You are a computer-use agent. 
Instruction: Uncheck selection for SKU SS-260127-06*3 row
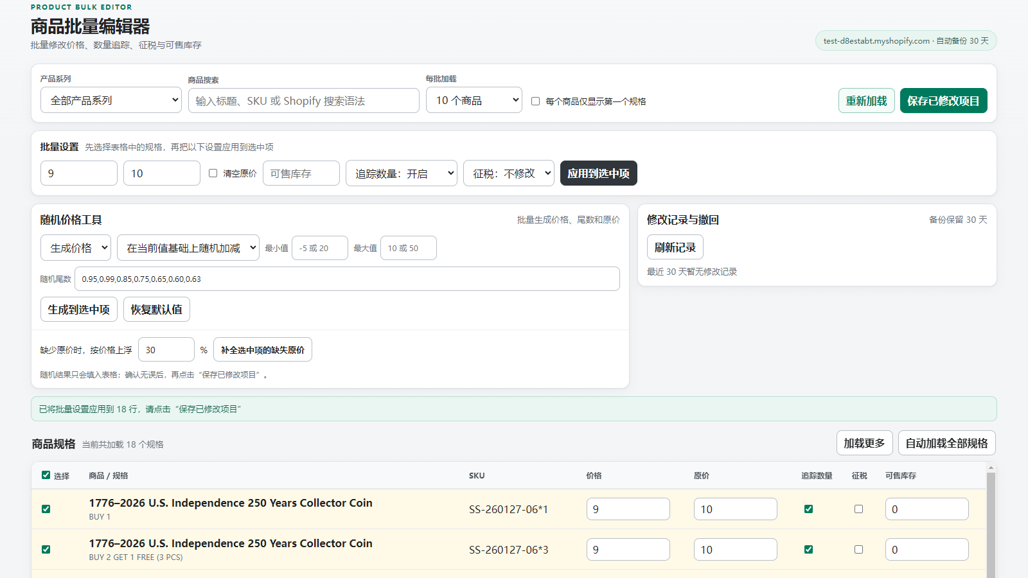tap(46, 550)
